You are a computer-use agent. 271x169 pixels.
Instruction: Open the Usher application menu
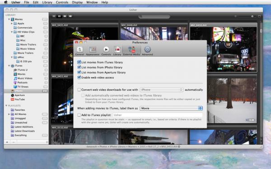pyautogui.click(x=16, y=2)
